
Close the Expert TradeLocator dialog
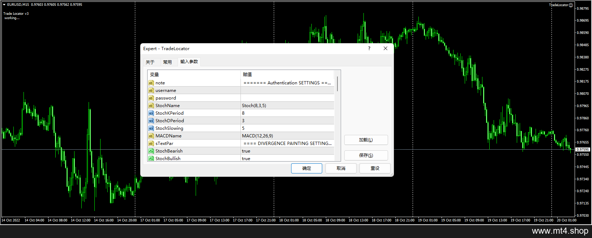(x=386, y=48)
